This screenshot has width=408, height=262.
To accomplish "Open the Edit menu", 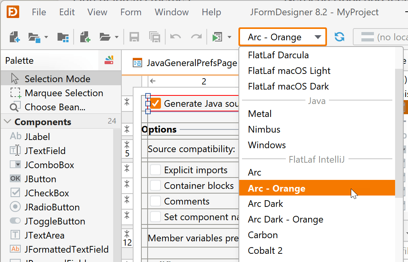I will [x=67, y=12].
